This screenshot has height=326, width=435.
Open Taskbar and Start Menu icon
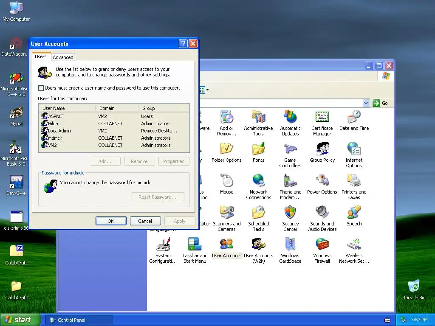195,250
